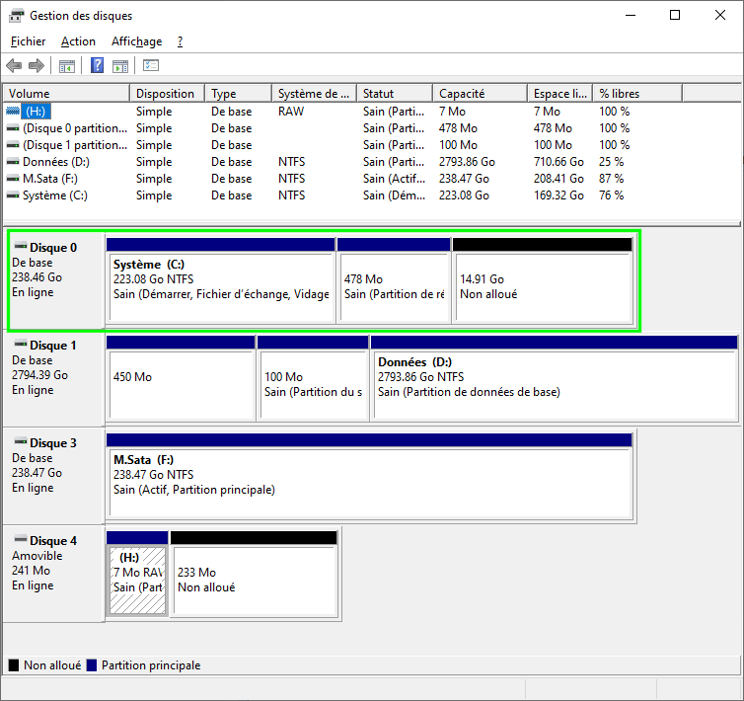This screenshot has width=744, height=701.
Task: Select the Données (D:) volume row icon
Action: tap(12, 162)
